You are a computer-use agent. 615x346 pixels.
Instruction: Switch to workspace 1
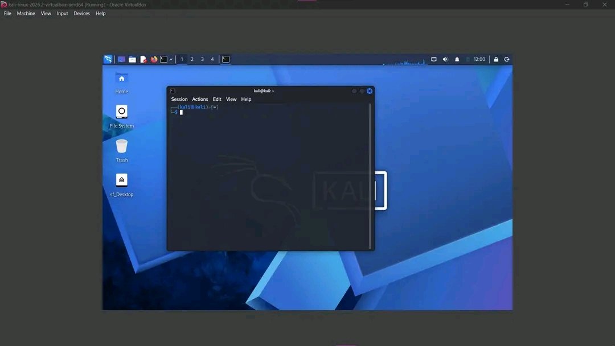click(x=182, y=59)
